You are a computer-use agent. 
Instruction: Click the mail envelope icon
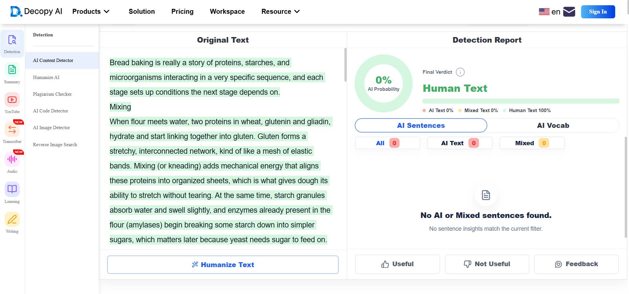(x=569, y=12)
